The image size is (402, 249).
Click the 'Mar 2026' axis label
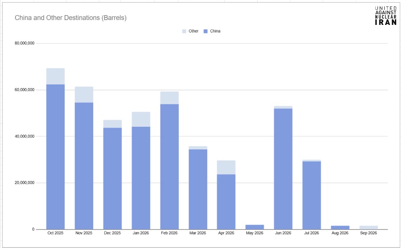pos(198,233)
